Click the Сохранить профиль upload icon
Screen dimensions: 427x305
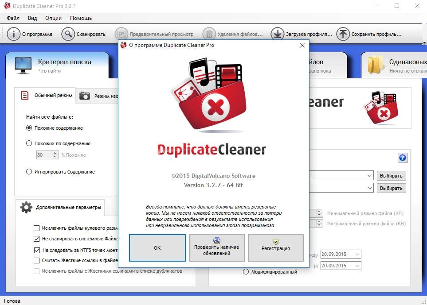(x=343, y=34)
